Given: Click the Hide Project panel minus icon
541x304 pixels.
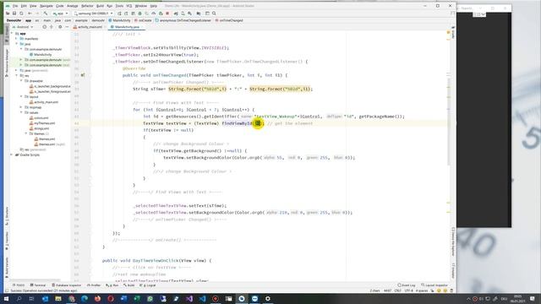Looking at the screenshot, I should (x=67, y=27).
